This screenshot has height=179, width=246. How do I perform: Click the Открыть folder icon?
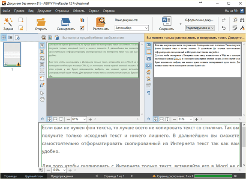(41, 22)
